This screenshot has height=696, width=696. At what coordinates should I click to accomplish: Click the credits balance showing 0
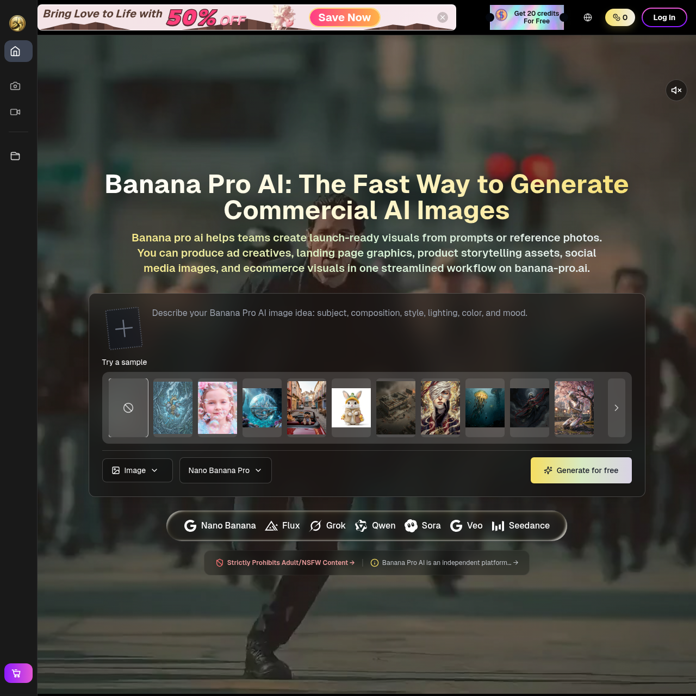point(620,17)
